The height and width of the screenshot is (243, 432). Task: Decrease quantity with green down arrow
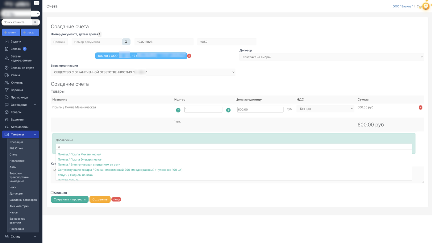[228, 110]
